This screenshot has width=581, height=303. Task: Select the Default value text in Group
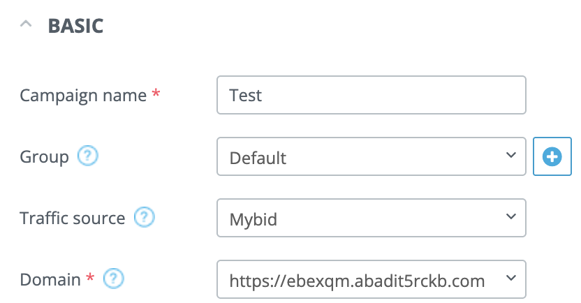[258, 158]
